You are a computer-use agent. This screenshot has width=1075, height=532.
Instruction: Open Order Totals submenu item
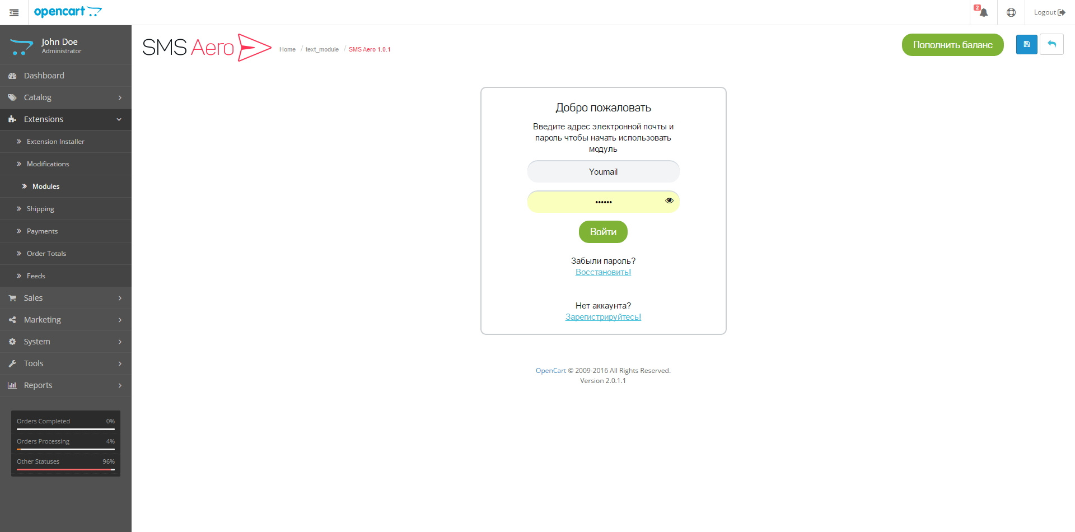click(66, 254)
